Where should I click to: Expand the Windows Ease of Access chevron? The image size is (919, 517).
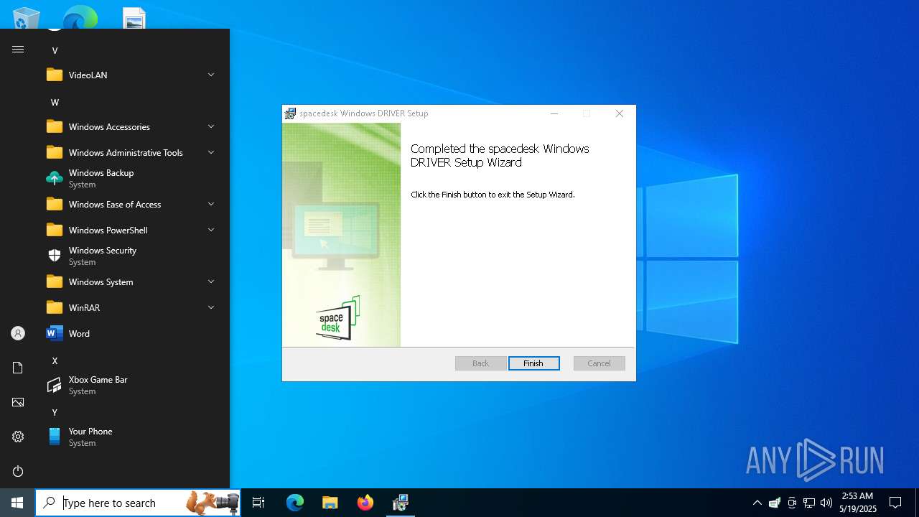click(211, 204)
